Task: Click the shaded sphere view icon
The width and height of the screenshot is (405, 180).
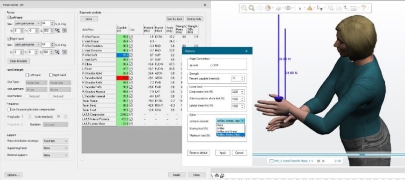Action: click(267, 8)
